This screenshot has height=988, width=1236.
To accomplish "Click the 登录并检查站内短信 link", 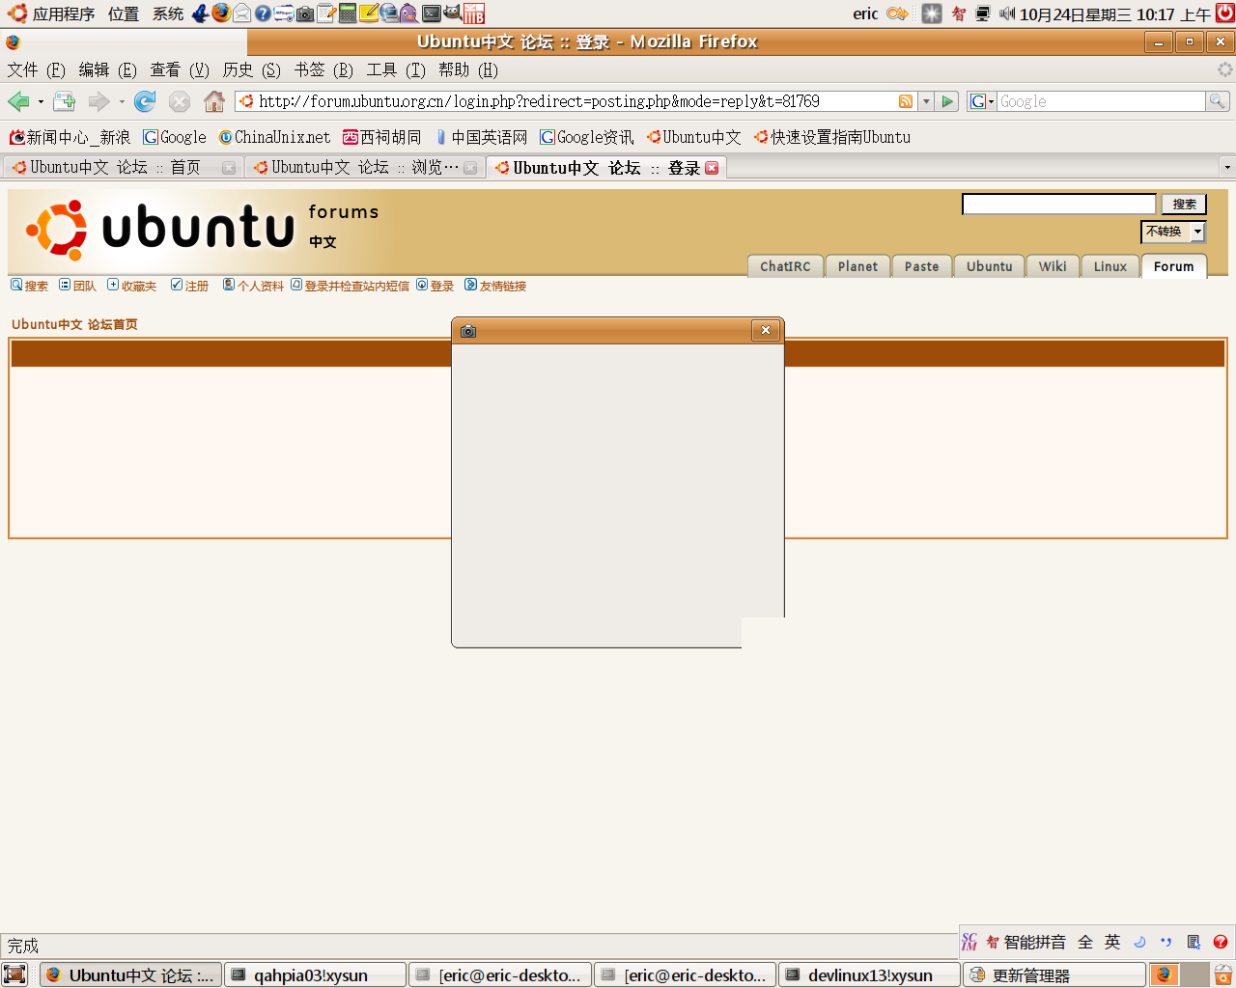I will coord(350,286).
